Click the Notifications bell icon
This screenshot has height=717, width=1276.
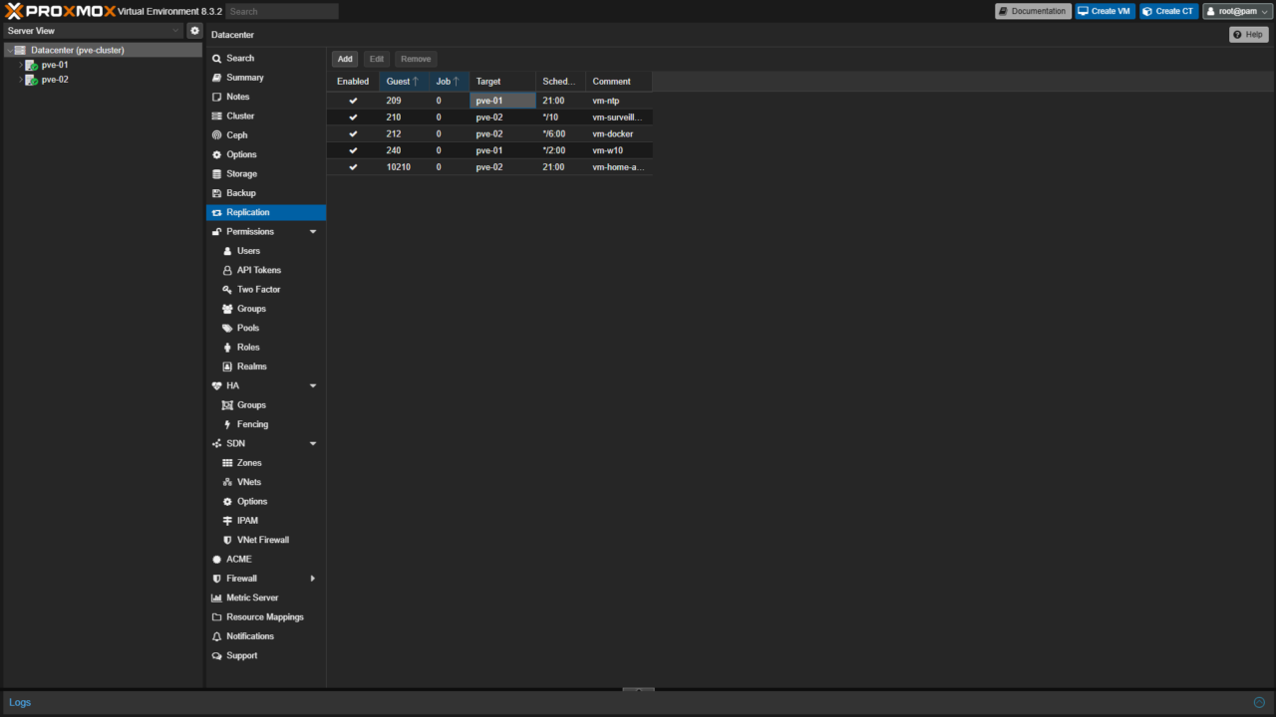217,637
